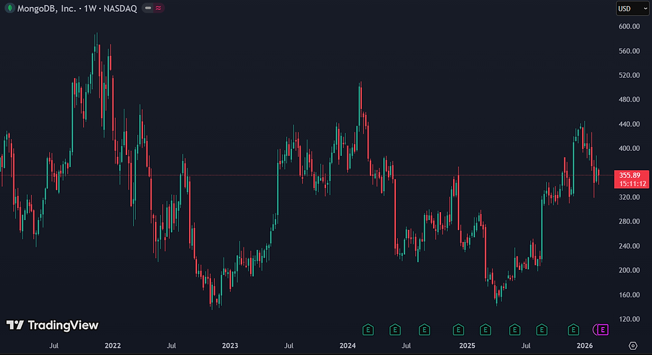Click the 2022 year label on time axis

tap(112, 346)
